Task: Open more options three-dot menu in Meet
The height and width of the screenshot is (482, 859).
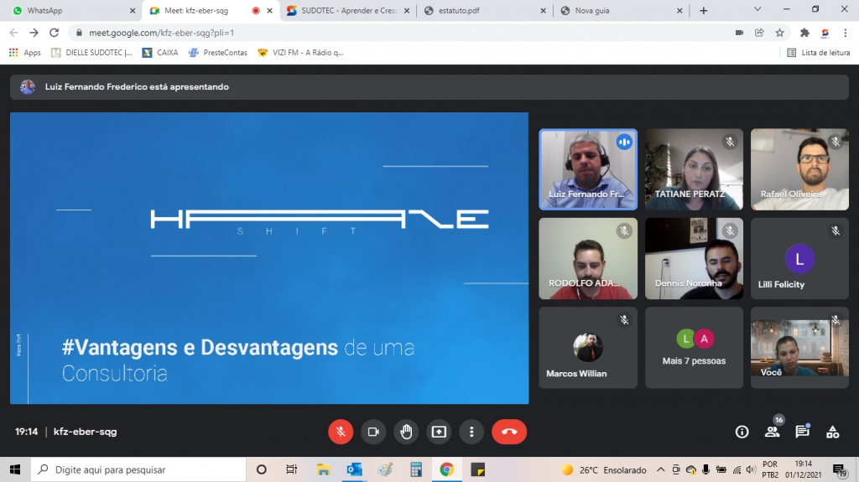Action: (x=471, y=432)
